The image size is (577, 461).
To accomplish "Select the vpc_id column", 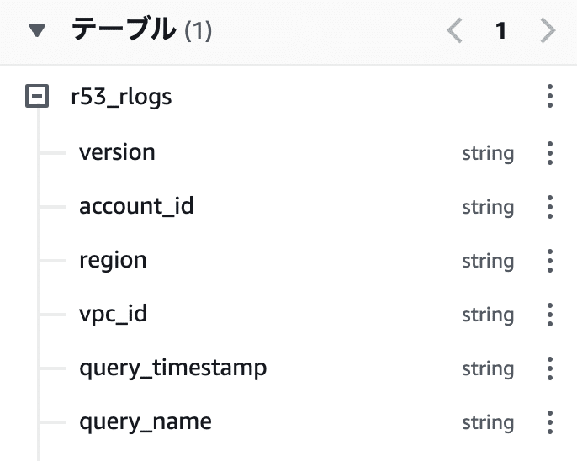I will click(x=113, y=314).
